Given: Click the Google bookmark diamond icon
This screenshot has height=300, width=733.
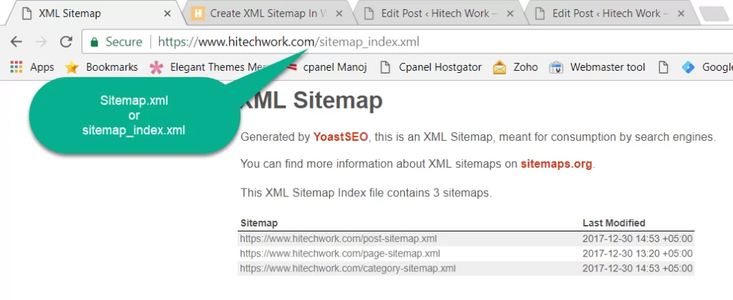Looking at the screenshot, I should click(688, 68).
